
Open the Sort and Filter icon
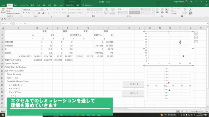(185, 9)
